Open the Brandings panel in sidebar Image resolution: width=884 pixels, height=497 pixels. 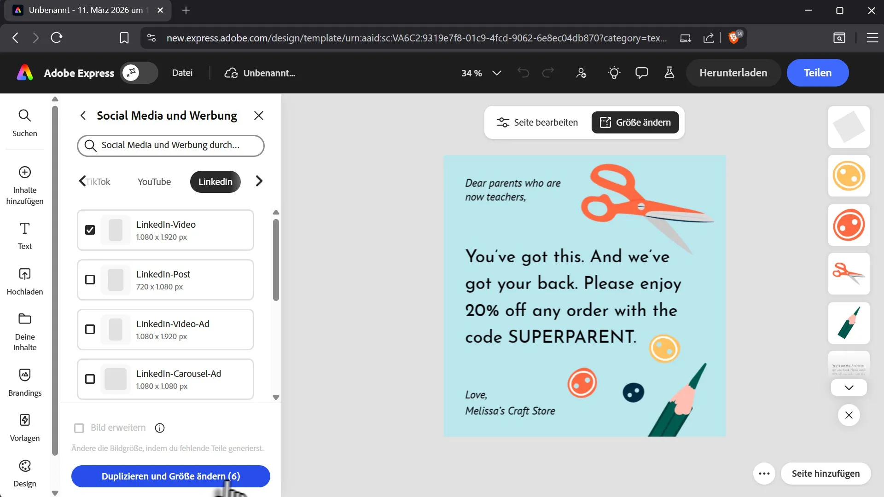25,382
